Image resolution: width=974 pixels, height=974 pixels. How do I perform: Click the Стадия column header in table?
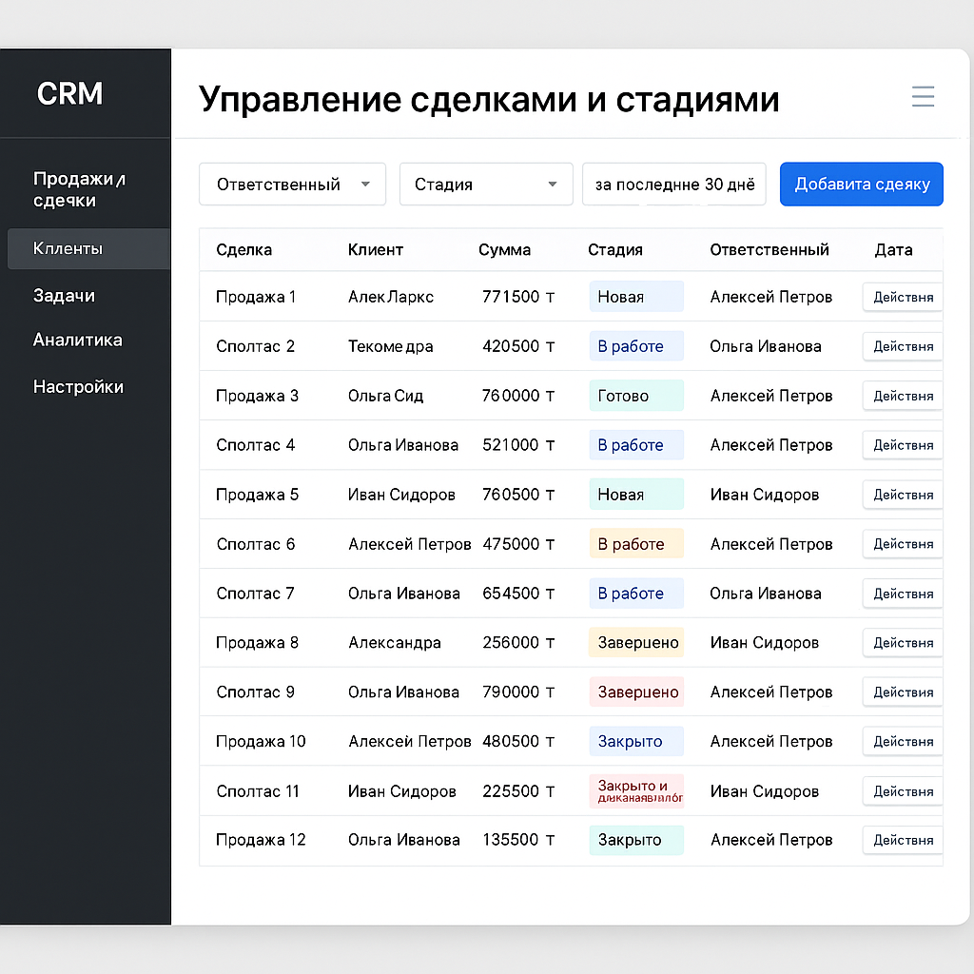coord(615,250)
